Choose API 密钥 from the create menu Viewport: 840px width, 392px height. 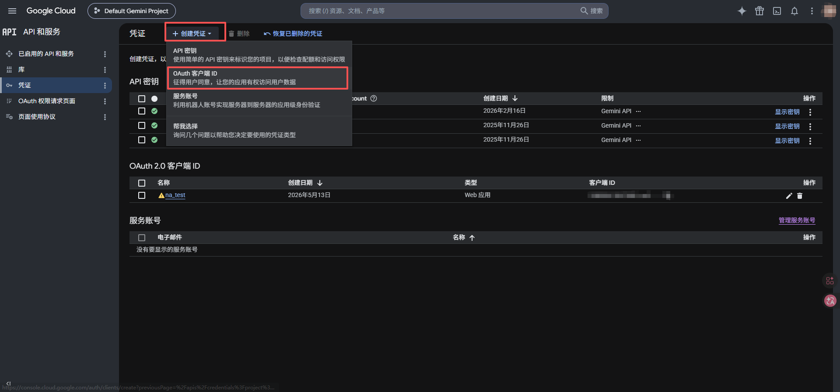click(259, 55)
